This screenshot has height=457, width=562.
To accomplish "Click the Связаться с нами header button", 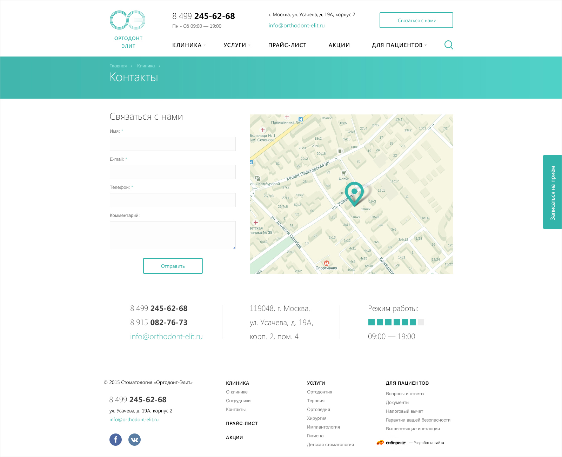I will [x=416, y=20].
